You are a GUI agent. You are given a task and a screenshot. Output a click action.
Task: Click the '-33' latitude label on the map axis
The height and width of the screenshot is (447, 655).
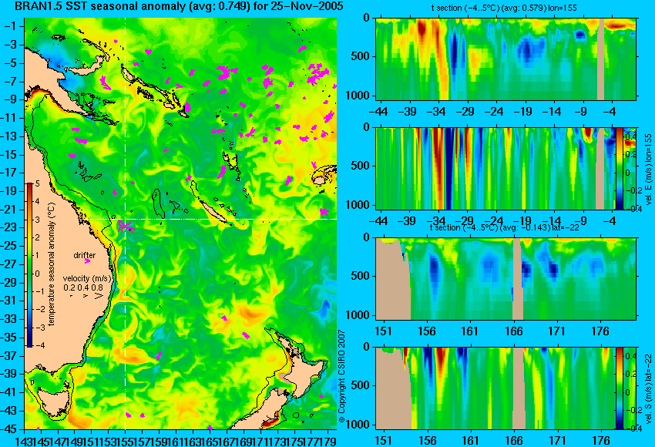pos(8,319)
